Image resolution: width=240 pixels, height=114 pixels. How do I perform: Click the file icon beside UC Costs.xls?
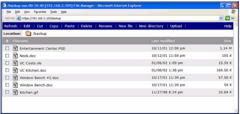[x=15, y=63]
